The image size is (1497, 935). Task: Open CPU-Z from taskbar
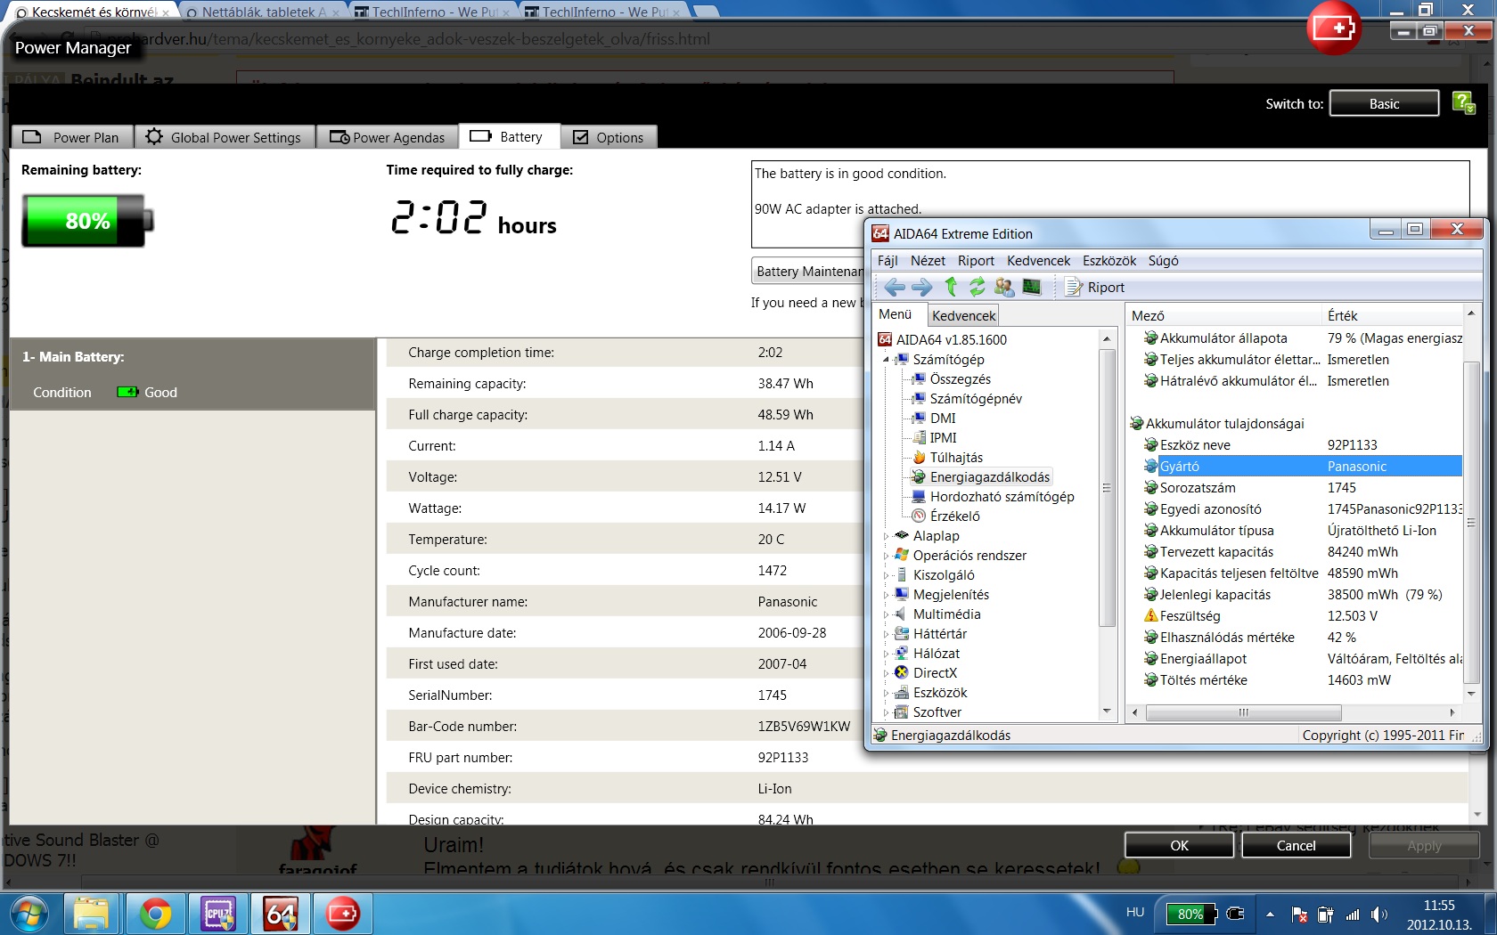point(218,914)
